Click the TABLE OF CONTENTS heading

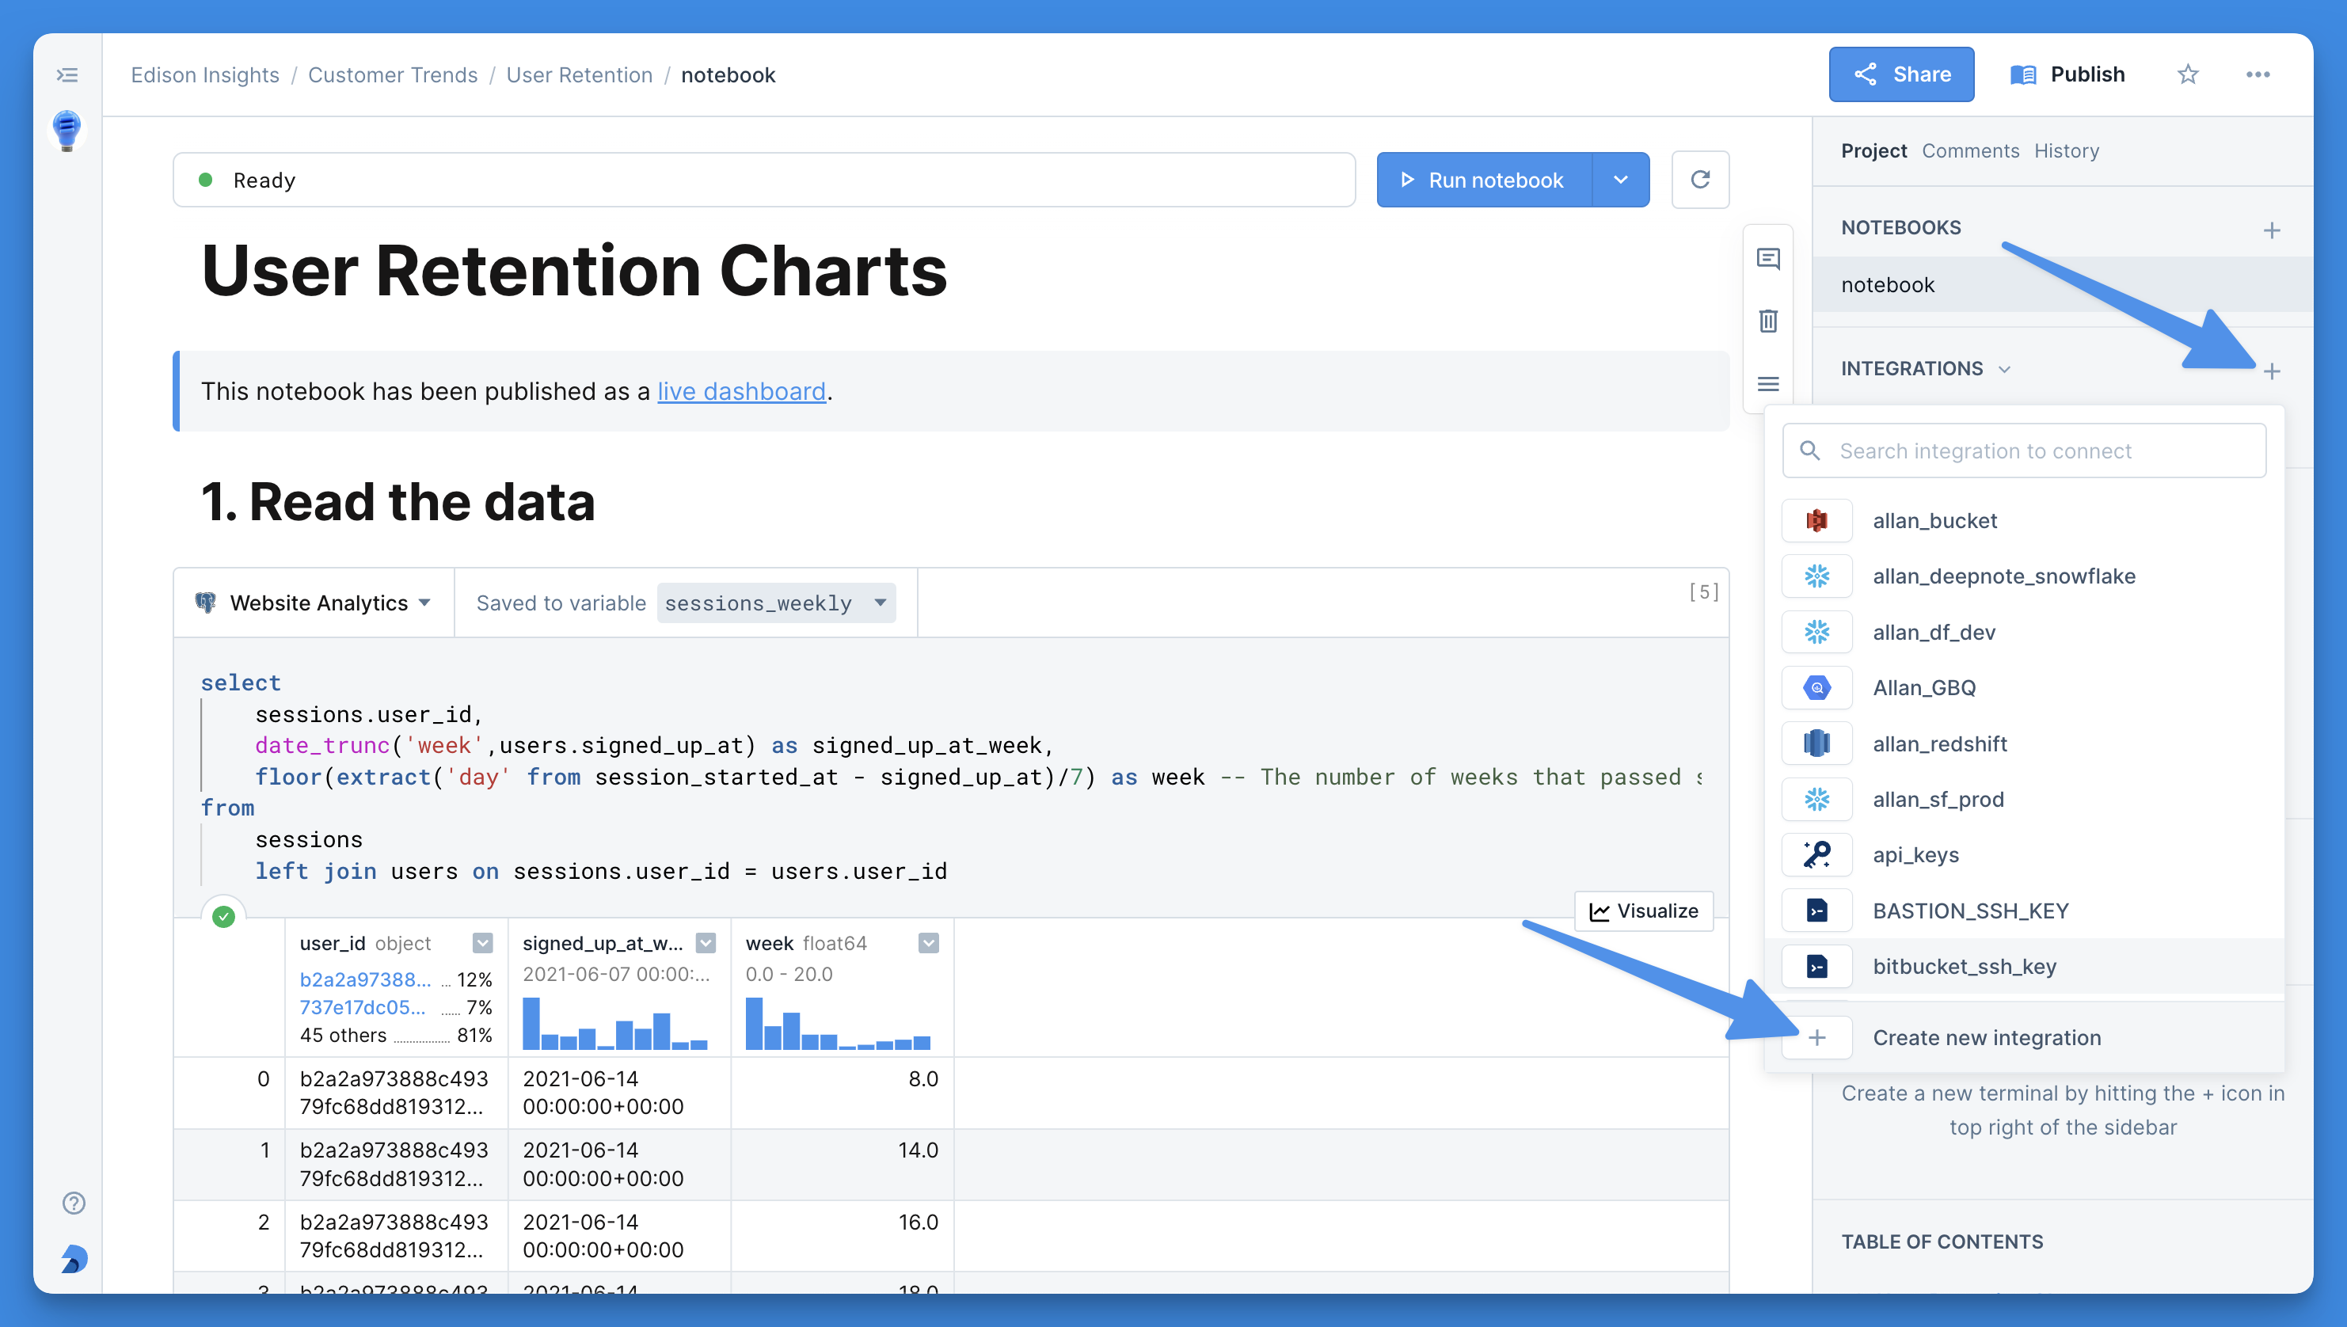click(x=1942, y=1241)
